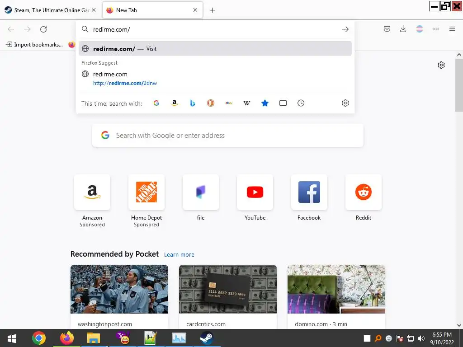
Task: Click the Firefox taskbar icon
Action: [x=67, y=338]
